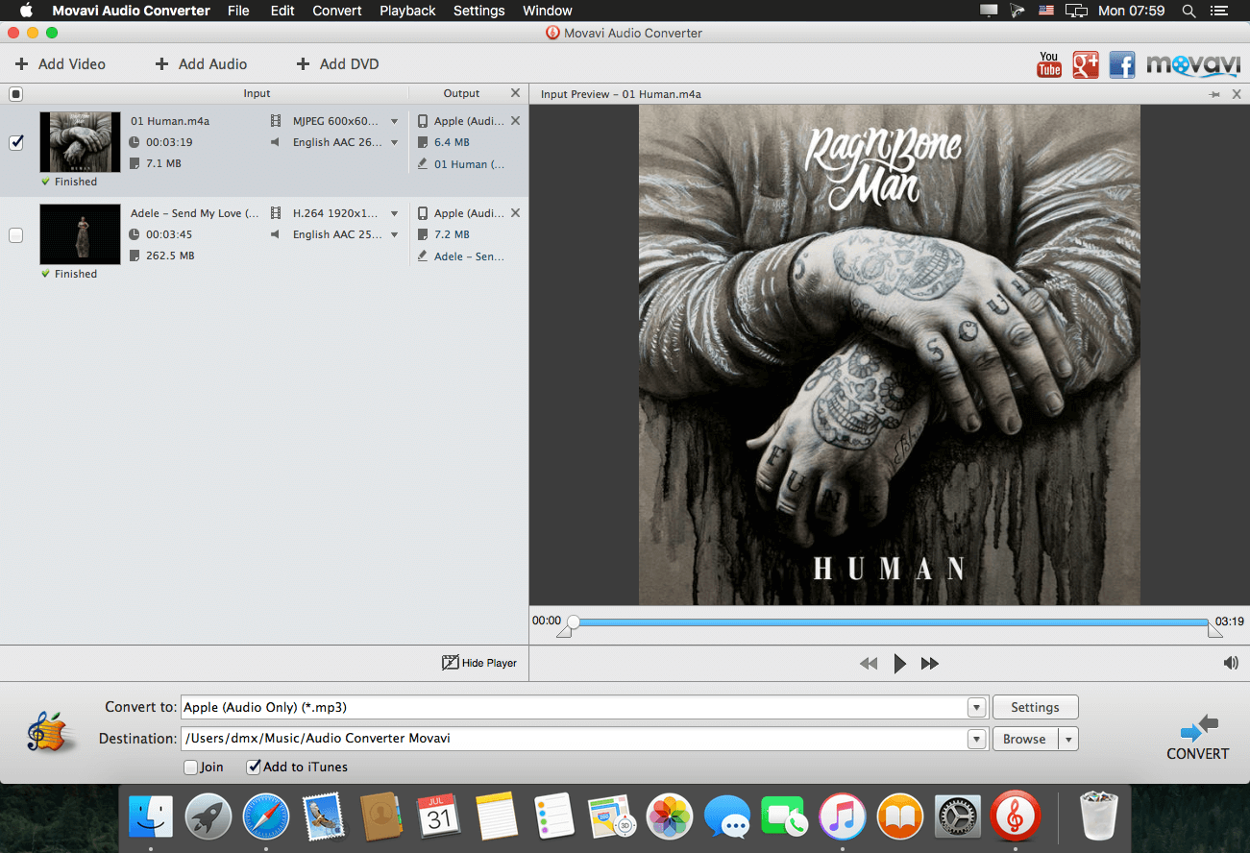Disable the Add to iTunes option
This screenshot has width=1250, height=853.
(254, 767)
